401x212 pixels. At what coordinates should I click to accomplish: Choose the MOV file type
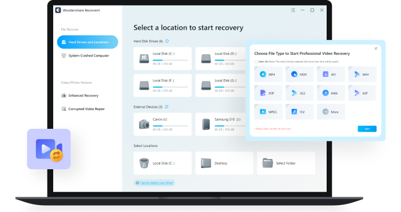(300, 74)
